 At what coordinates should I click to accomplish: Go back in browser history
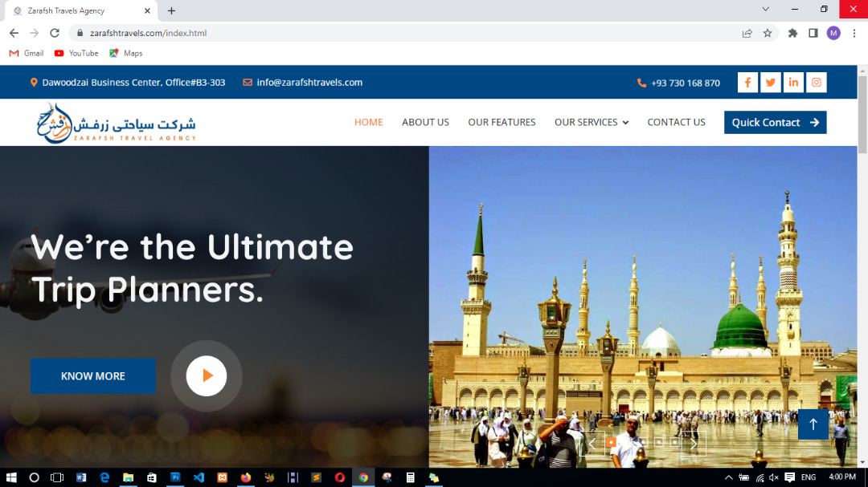(14, 33)
